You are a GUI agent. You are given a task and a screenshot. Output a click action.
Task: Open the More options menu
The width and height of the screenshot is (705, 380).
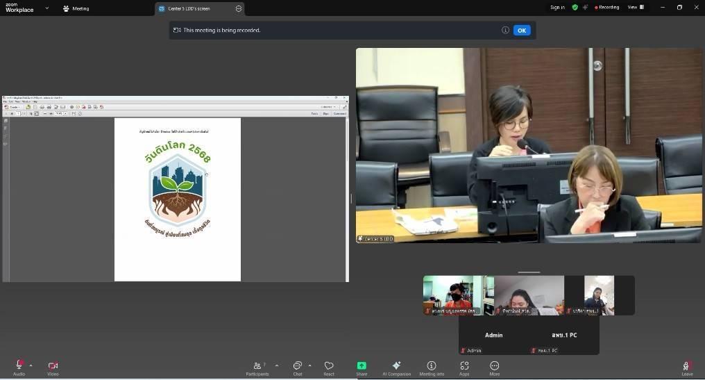494,366
